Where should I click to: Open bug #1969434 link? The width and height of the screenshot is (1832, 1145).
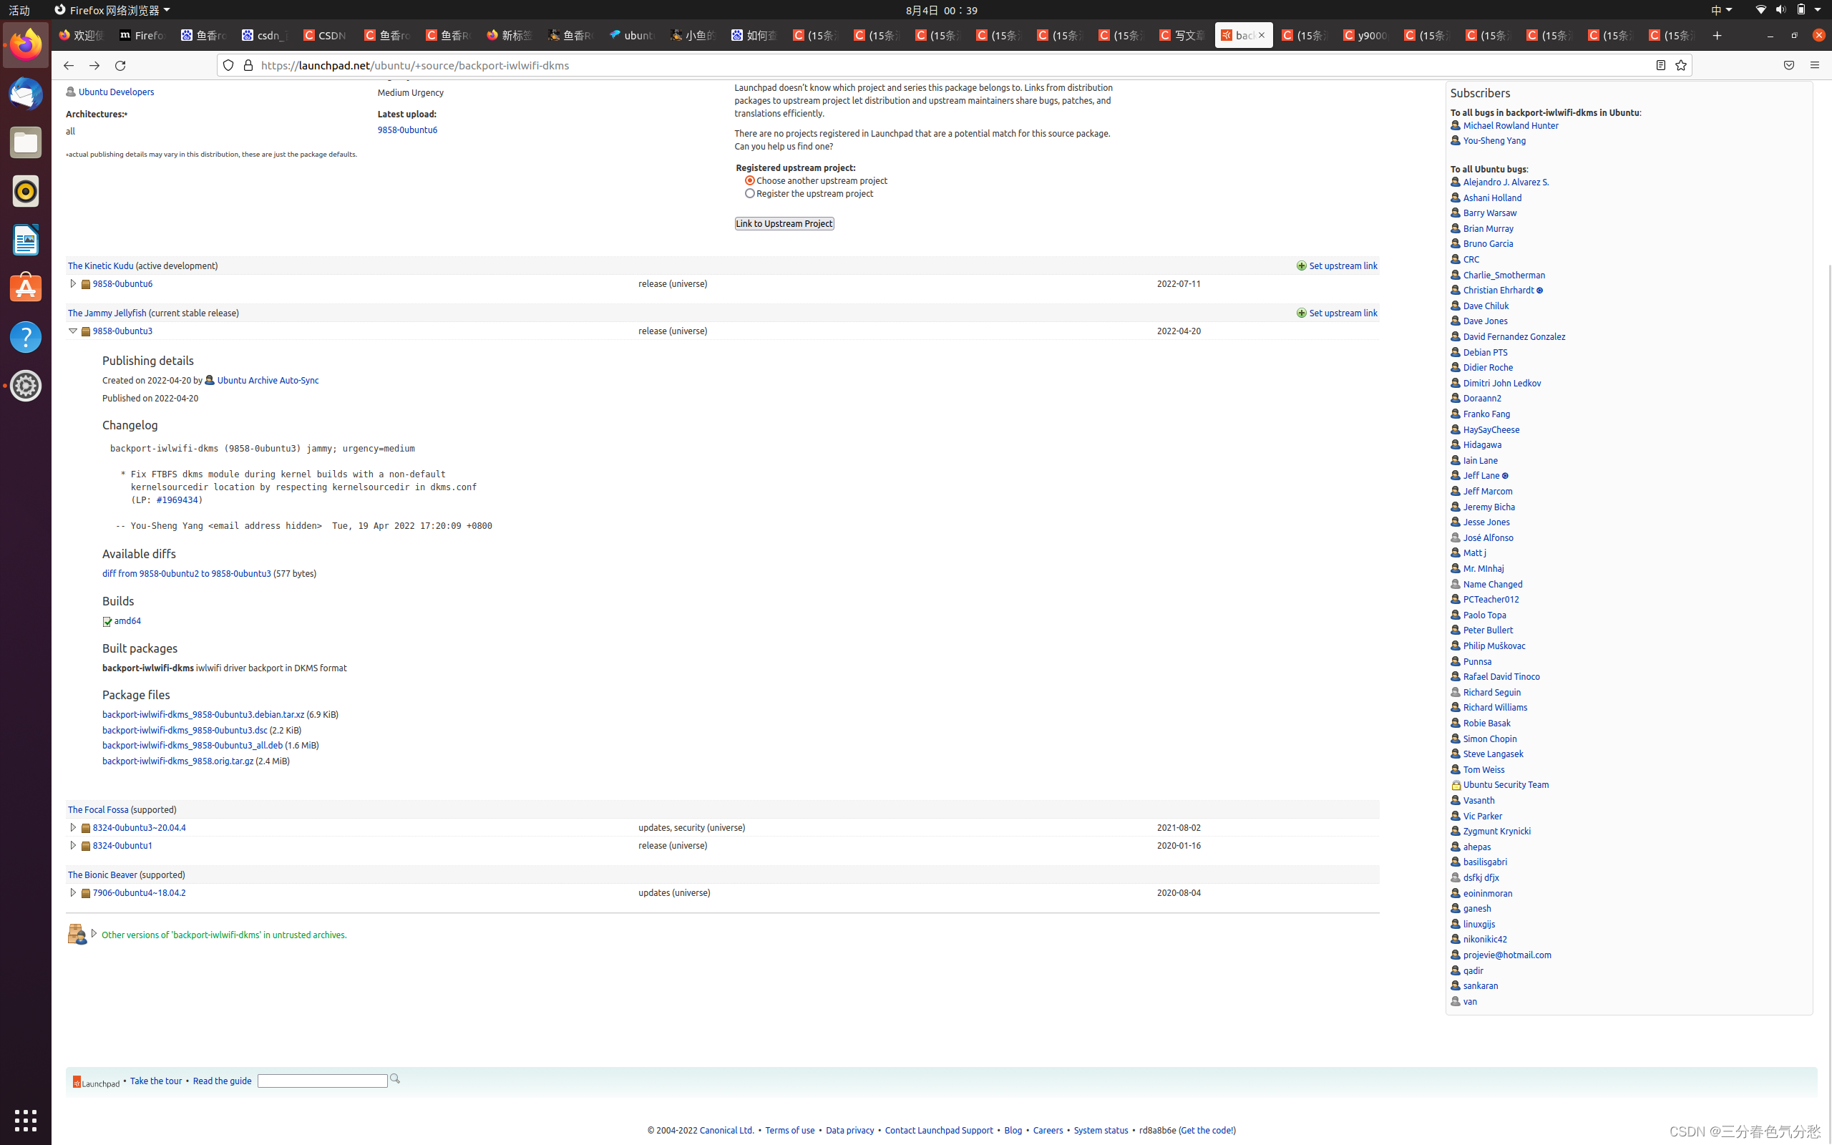click(177, 500)
